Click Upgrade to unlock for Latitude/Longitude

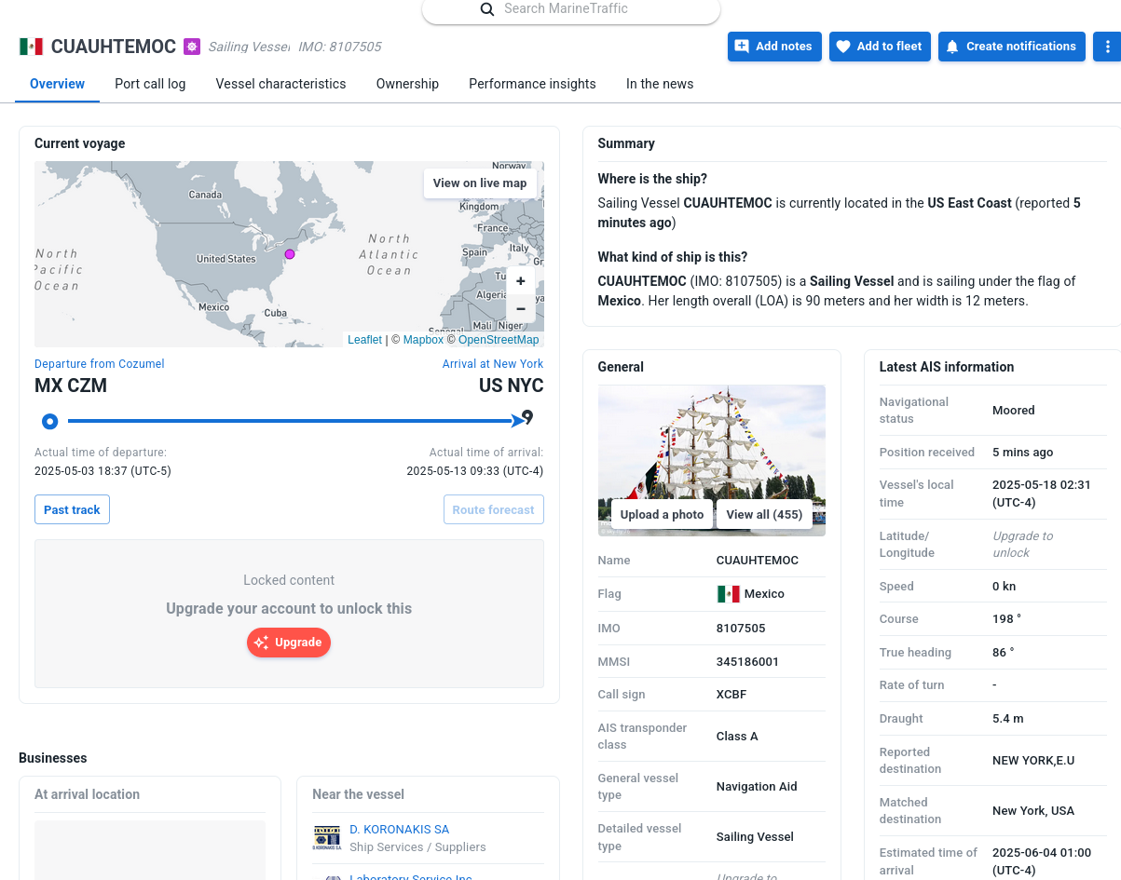[1023, 545]
